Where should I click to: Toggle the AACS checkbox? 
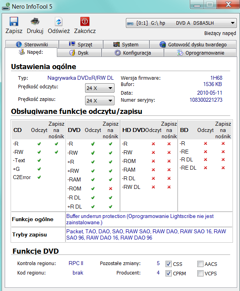click(x=200, y=264)
